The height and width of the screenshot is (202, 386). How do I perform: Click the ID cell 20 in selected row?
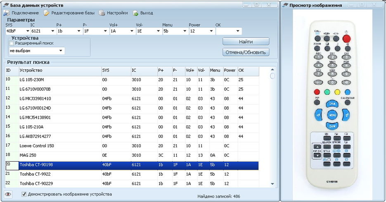click(x=12, y=166)
